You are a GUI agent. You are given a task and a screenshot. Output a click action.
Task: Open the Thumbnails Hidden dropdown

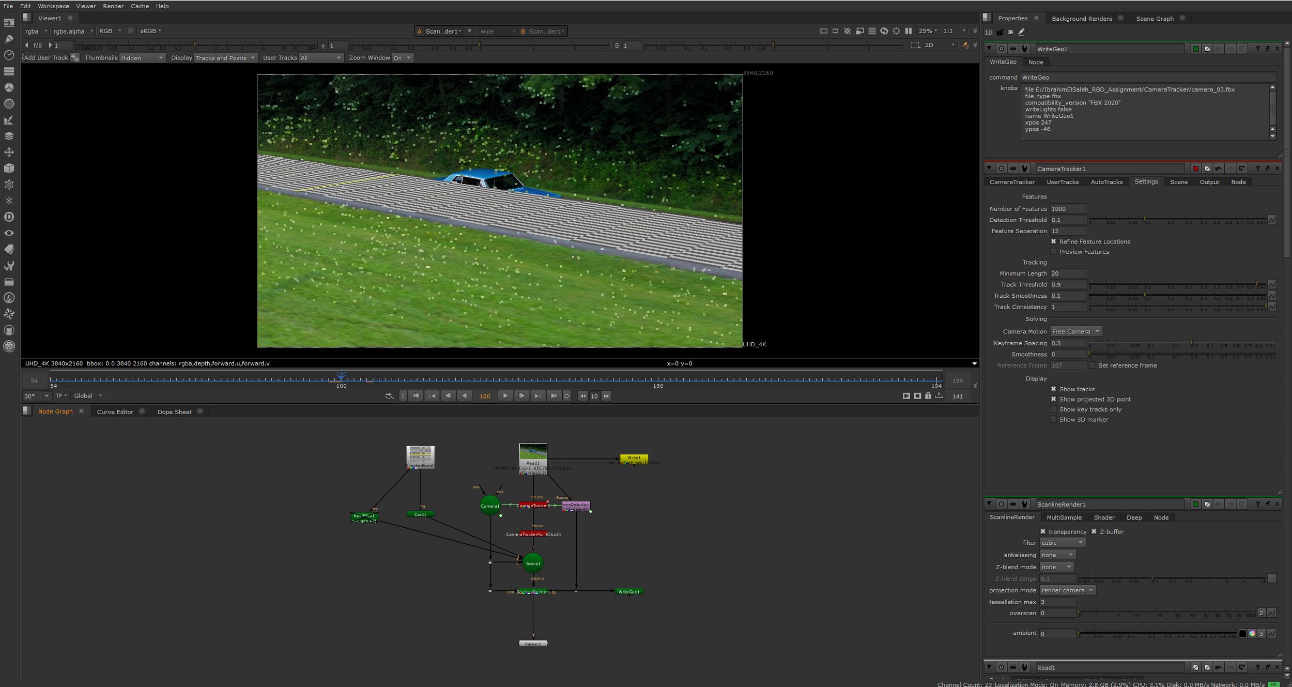142,58
